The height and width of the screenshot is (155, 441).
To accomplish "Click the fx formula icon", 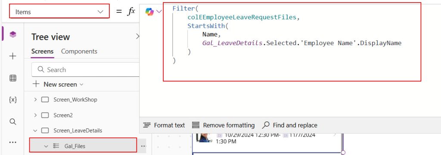I will click(x=131, y=12).
